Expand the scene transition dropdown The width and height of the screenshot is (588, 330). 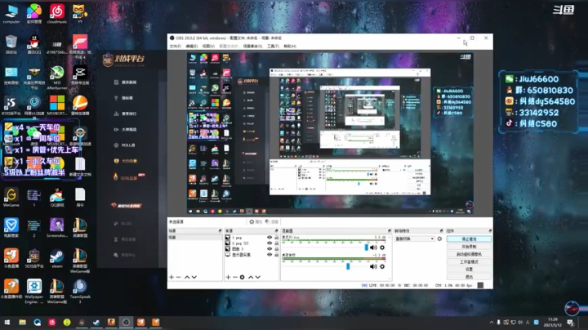click(x=414, y=239)
